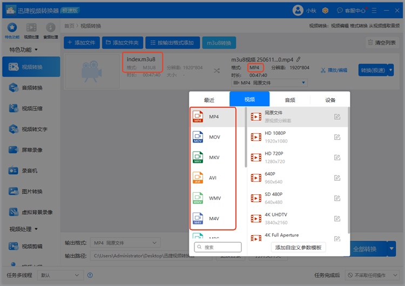Switch to the 音频 tab

[x=290, y=100]
